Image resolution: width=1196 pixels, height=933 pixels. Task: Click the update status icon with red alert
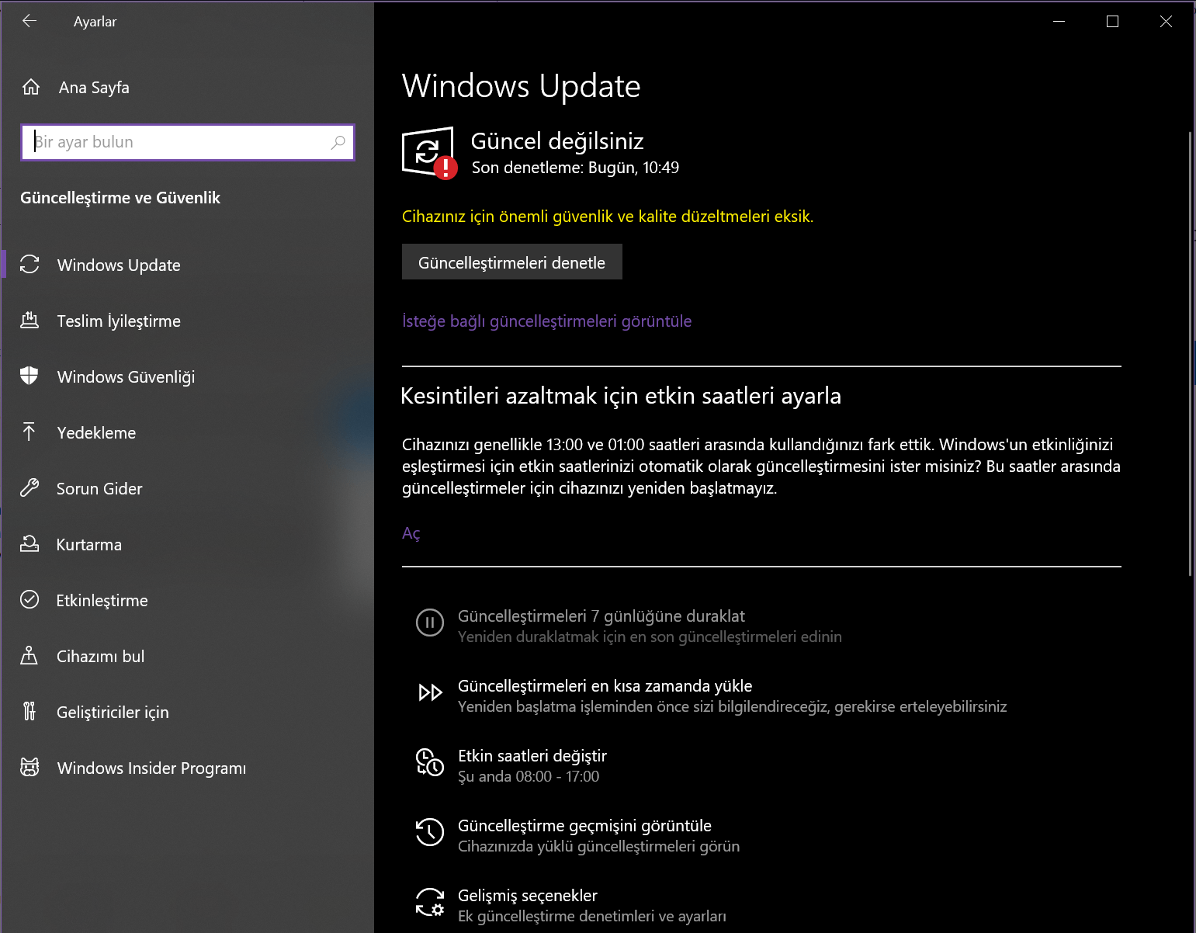coord(429,153)
